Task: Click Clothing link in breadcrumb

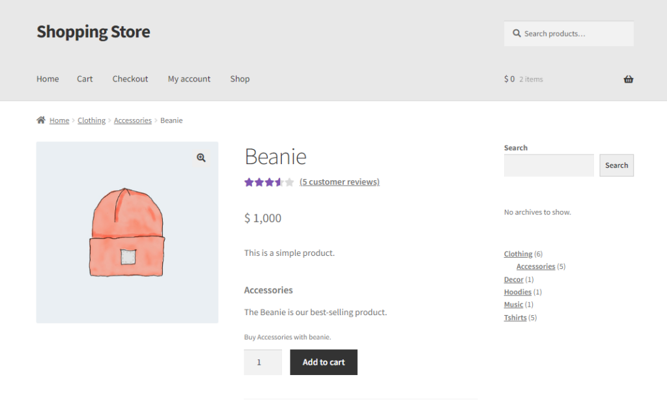Action: pyautogui.click(x=91, y=120)
